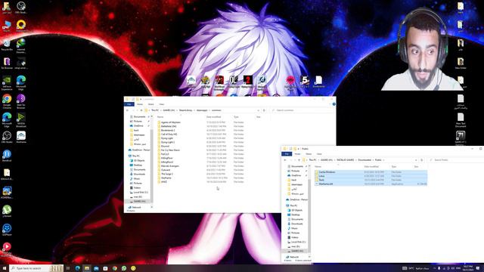
Task: Open WhatsApp from the taskbar
Action: pyautogui.click(x=124, y=268)
